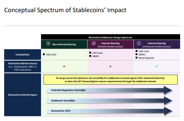Screen dimensions: 184x121
Task: Click the yellow highlighted explanation box
Action: pyautogui.click(x=110, y=80)
